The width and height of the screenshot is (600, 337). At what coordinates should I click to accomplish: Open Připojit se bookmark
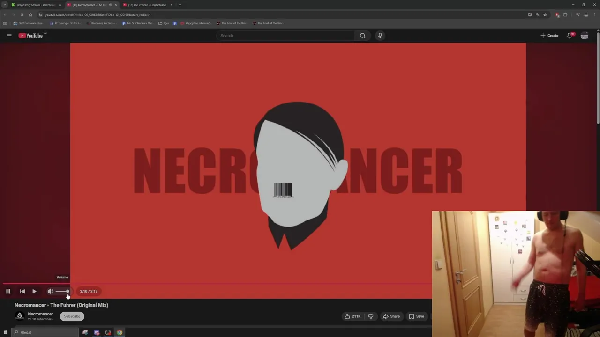click(x=196, y=23)
